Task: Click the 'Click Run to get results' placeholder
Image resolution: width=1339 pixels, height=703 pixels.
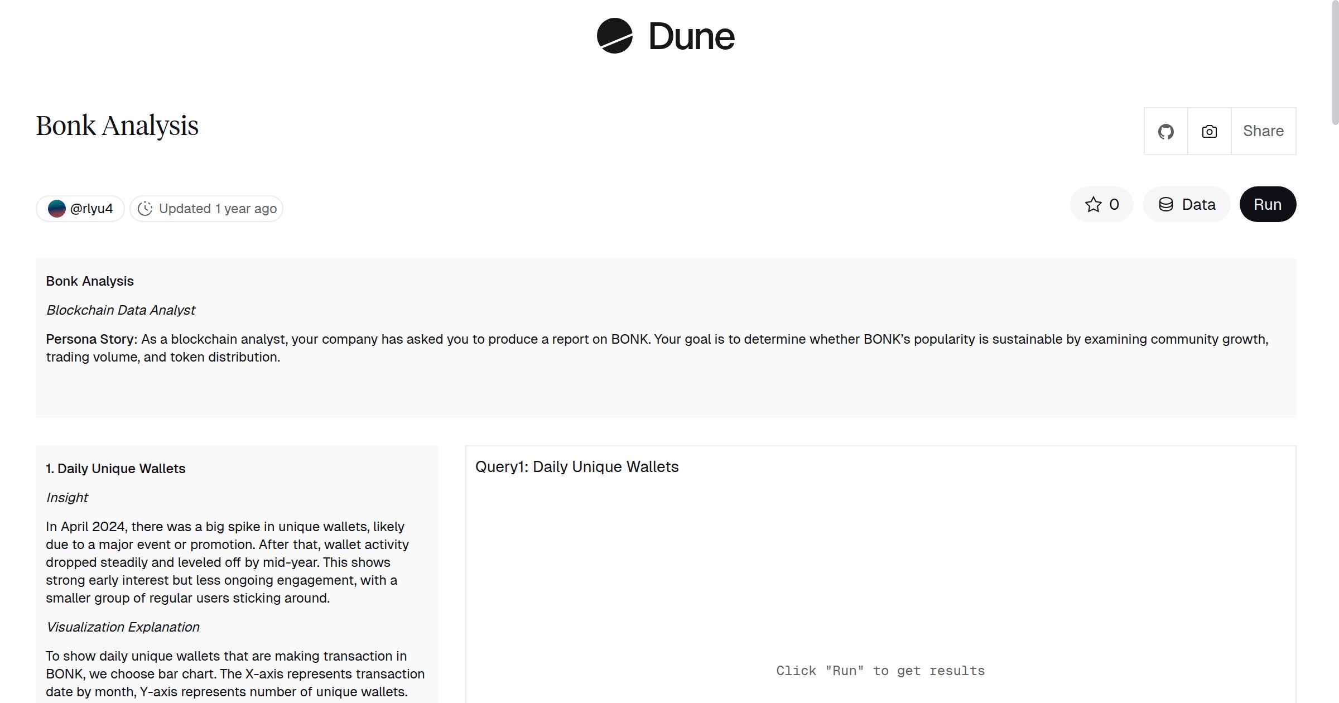Action: [880, 670]
